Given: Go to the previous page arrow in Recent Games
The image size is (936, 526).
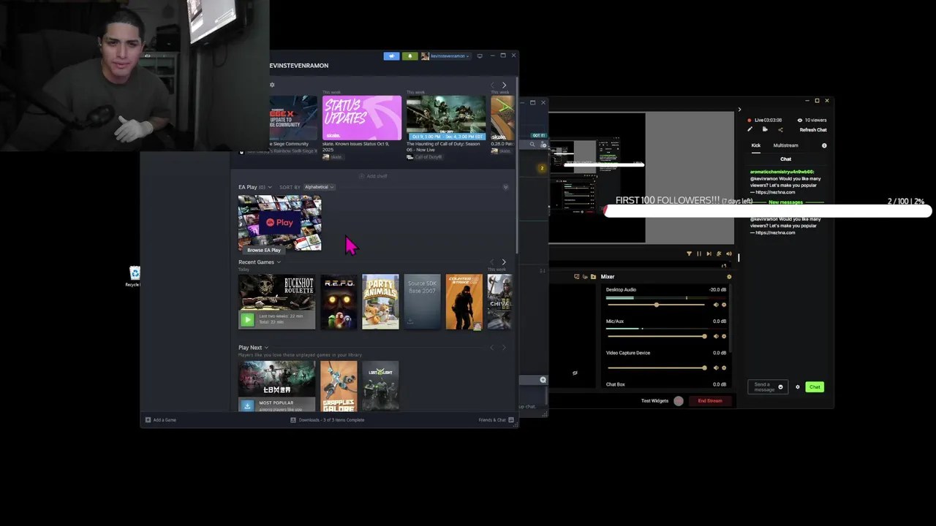Looking at the screenshot, I should (492, 262).
